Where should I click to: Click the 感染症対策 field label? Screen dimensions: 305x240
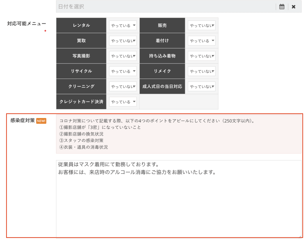coord(22,121)
